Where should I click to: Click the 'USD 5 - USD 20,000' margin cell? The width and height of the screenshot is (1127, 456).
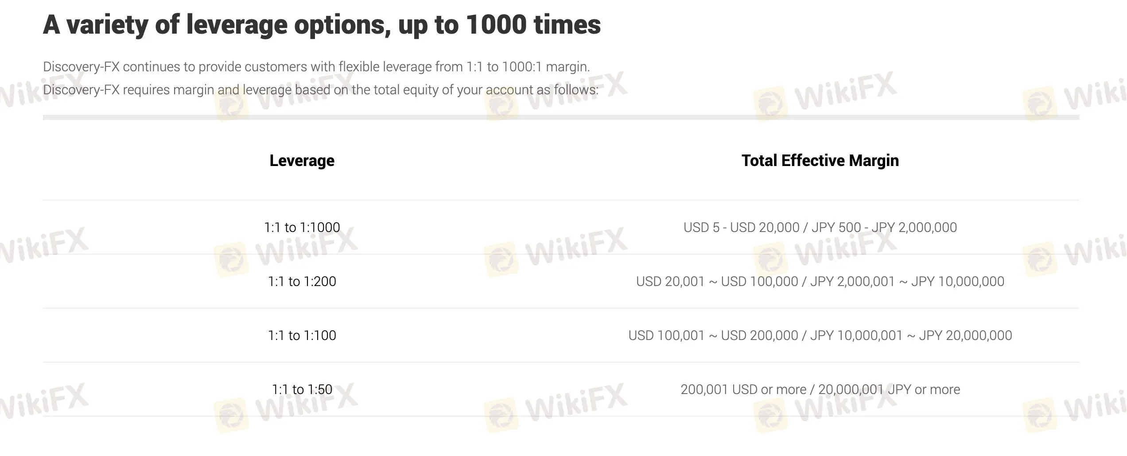pos(820,228)
